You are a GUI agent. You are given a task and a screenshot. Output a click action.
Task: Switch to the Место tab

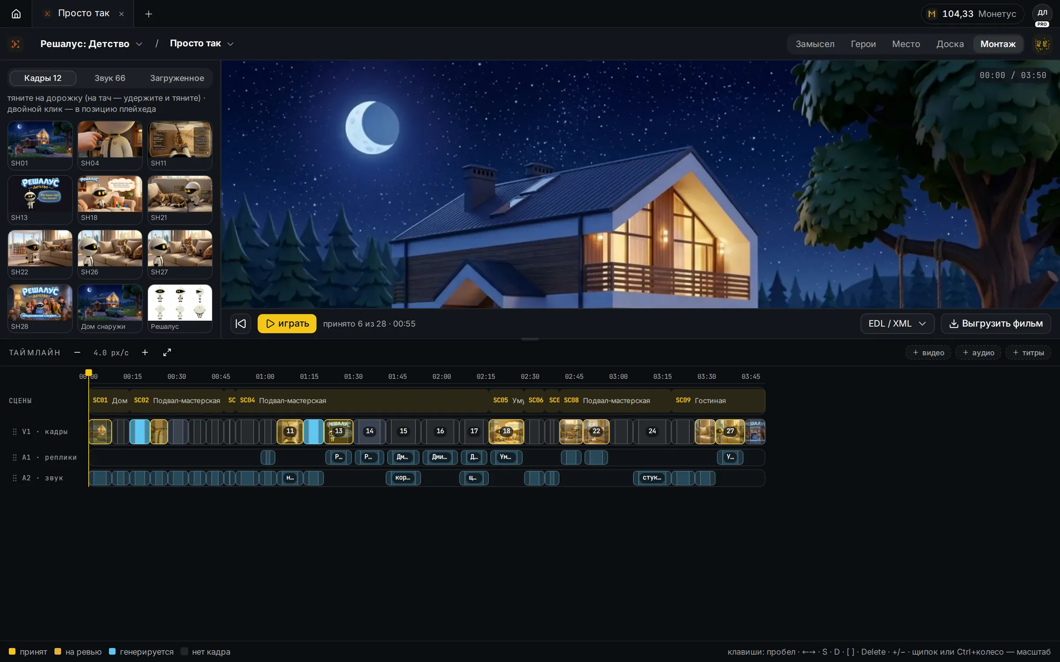coord(906,44)
